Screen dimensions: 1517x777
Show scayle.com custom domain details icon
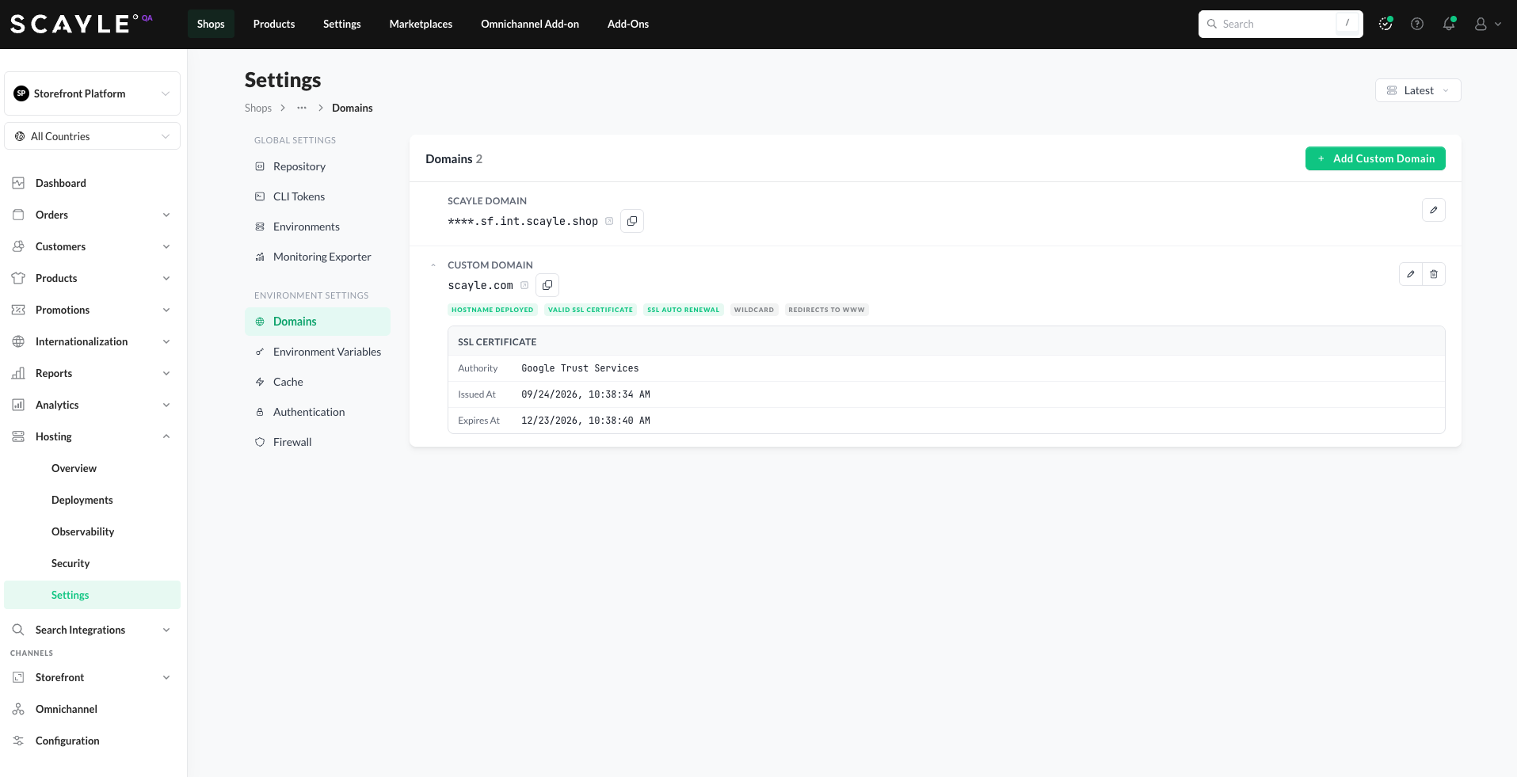click(x=524, y=285)
